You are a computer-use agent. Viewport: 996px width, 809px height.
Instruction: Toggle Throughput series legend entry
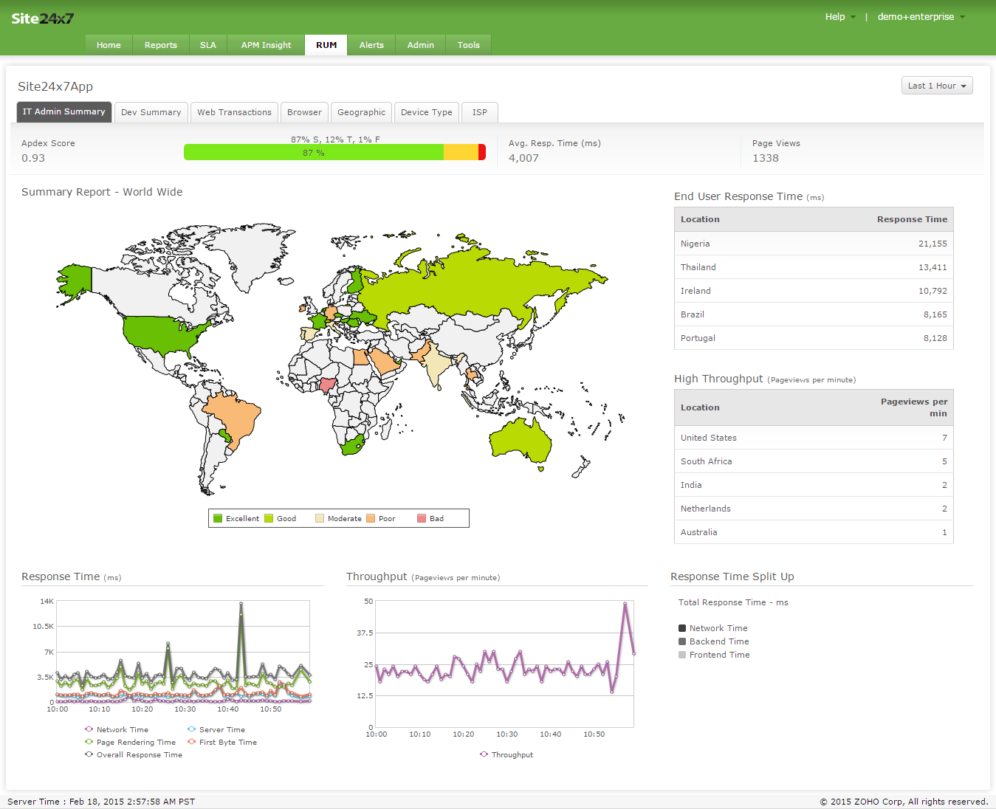(x=506, y=754)
